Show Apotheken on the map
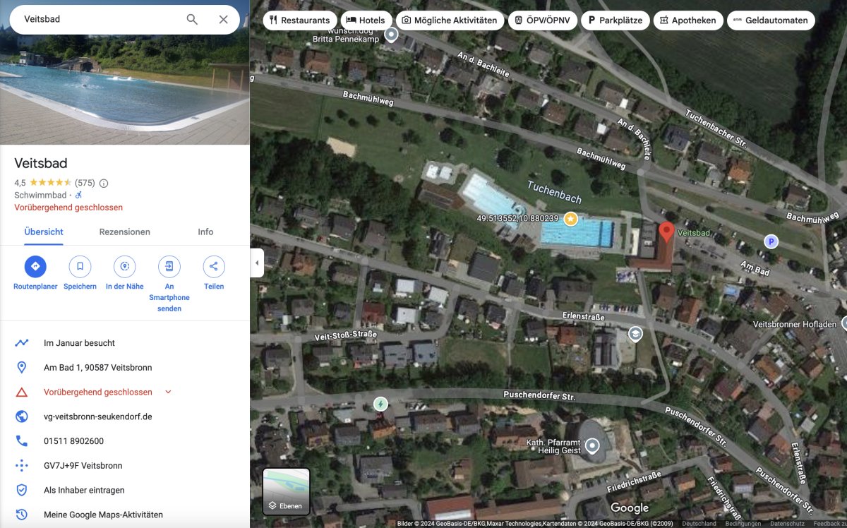This screenshot has width=847, height=528. tap(687, 20)
